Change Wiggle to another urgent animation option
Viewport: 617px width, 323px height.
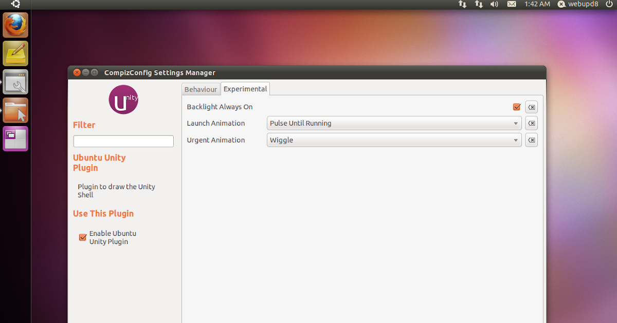coord(394,139)
